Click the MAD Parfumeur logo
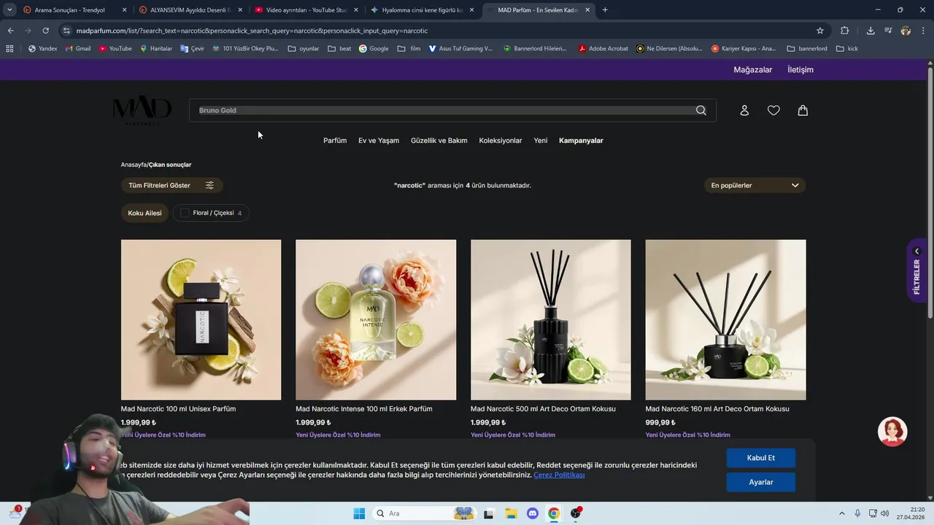934x525 pixels. [142, 111]
